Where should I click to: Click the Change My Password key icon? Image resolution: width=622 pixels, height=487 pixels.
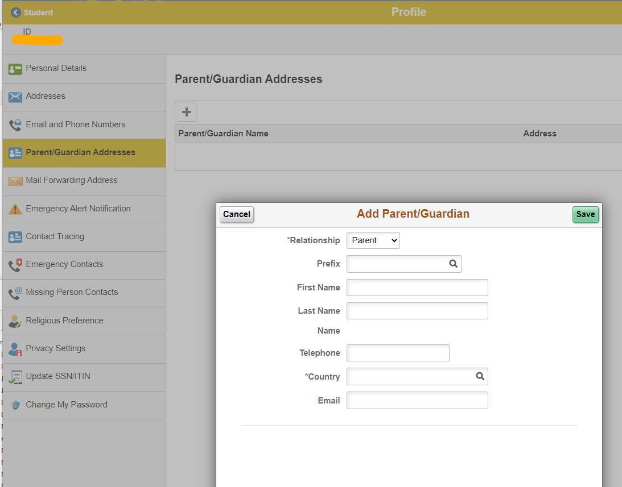click(14, 404)
